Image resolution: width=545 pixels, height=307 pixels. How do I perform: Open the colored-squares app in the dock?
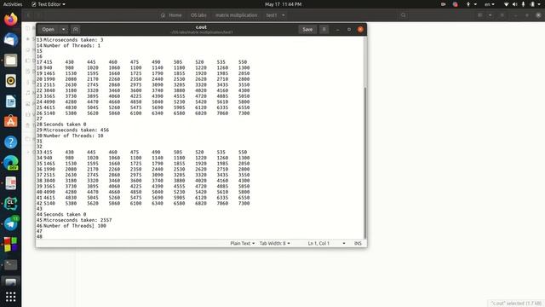11,245
